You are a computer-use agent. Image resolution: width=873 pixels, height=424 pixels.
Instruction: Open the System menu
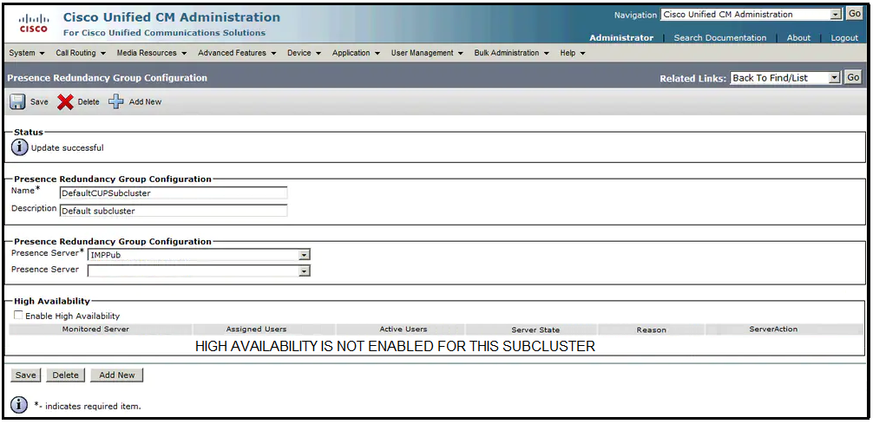pyautogui.click(x=26, y=53)
